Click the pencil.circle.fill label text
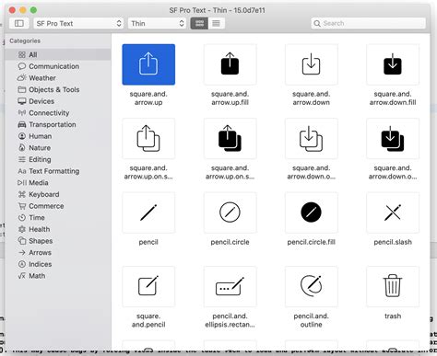This screenshot has height=356, width=437. click(x=312, y=242)
